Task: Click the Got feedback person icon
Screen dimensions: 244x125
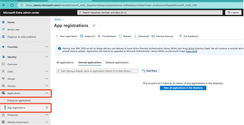Action: 181,36
